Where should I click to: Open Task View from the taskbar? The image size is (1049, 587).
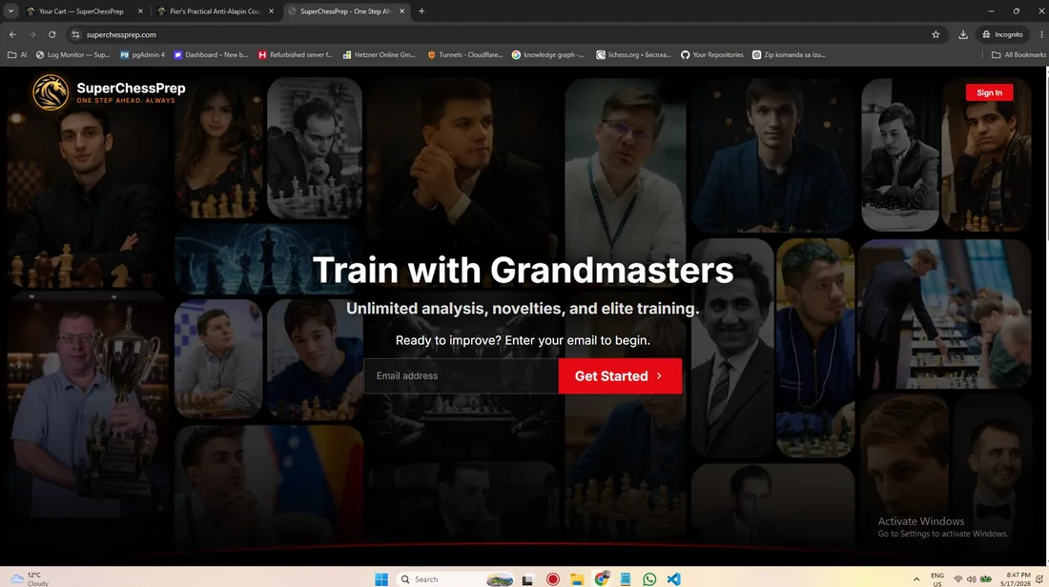[527, 579]
